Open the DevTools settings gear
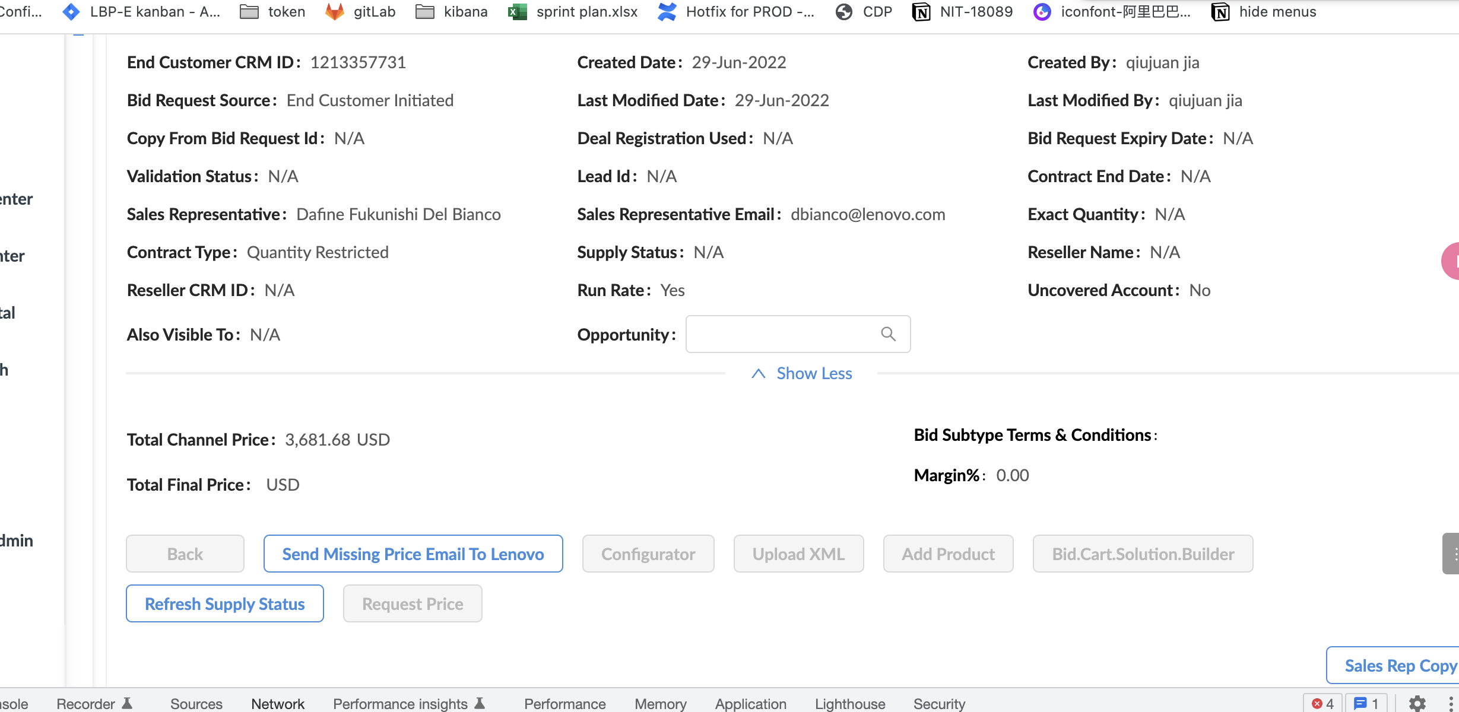Viewport: 1459px width, 712px height. pos(1417,704)
